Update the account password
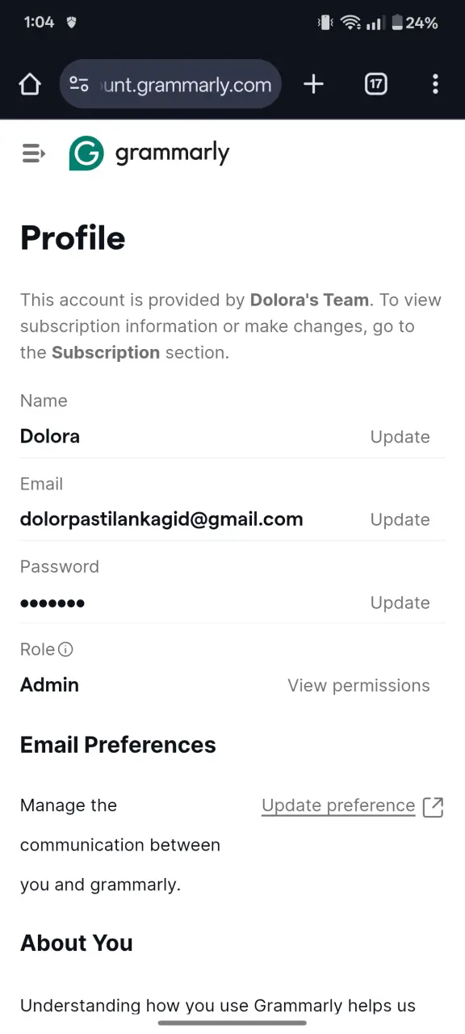This screenshot has height=1034, width=465. coord(400,603)
